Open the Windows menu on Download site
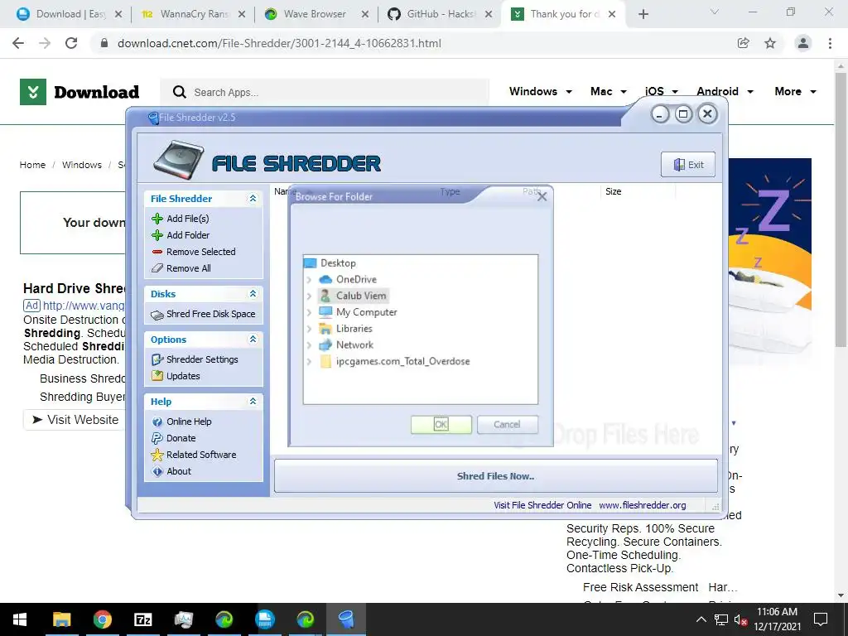 pos(540,91)
